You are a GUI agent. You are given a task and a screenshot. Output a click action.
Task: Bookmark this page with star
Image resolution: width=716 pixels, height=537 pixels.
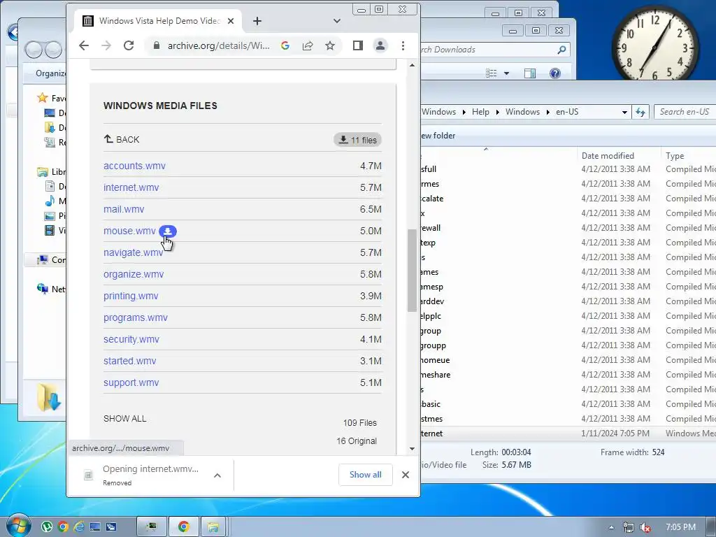pyautogui.click(x=330, y=45)
